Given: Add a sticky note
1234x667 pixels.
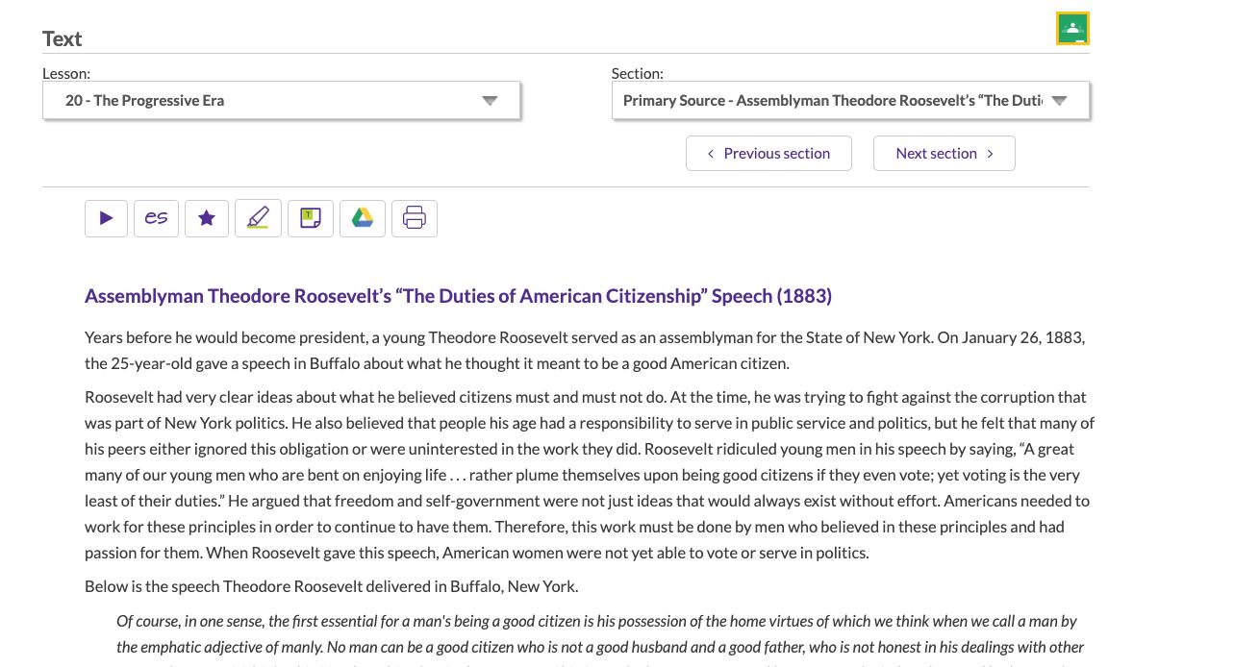Looking at the screenshot, I should (311, 218).
